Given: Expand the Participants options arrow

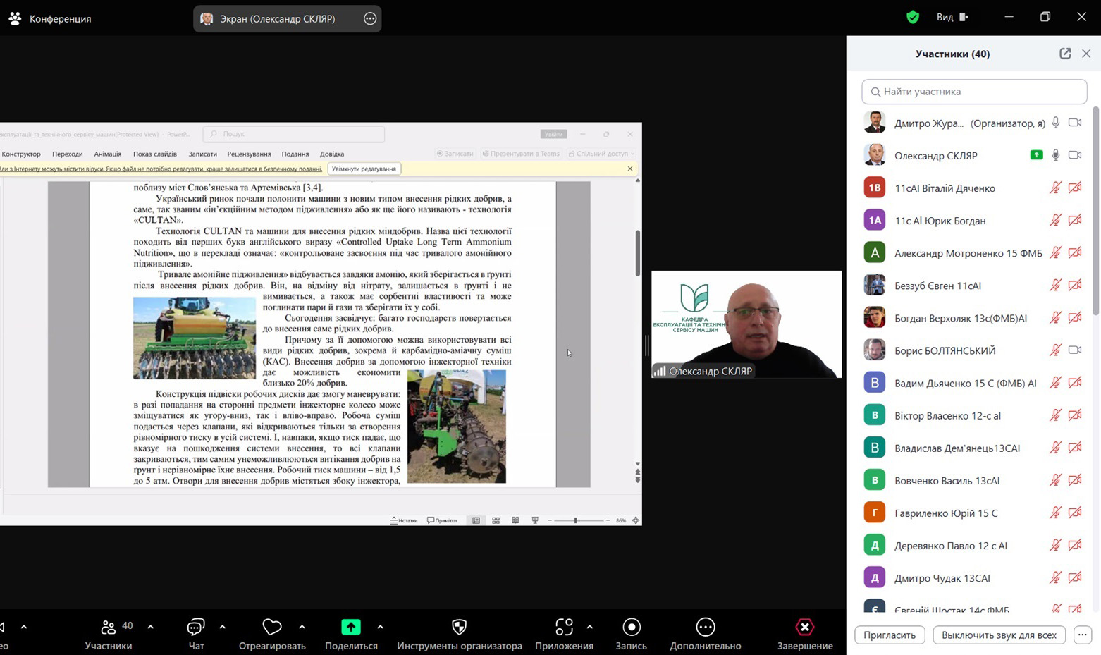Looking at the screenshot, I should coord(150,627).
